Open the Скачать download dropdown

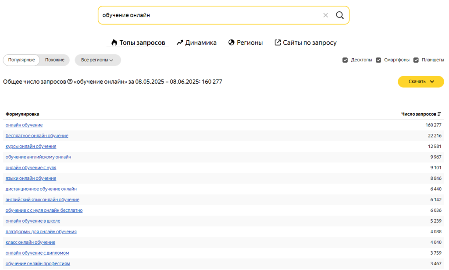point(420,82)
